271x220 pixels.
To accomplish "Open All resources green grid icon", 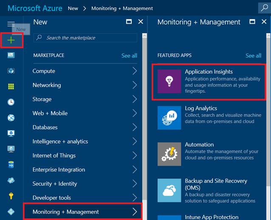I will point(11,86).
